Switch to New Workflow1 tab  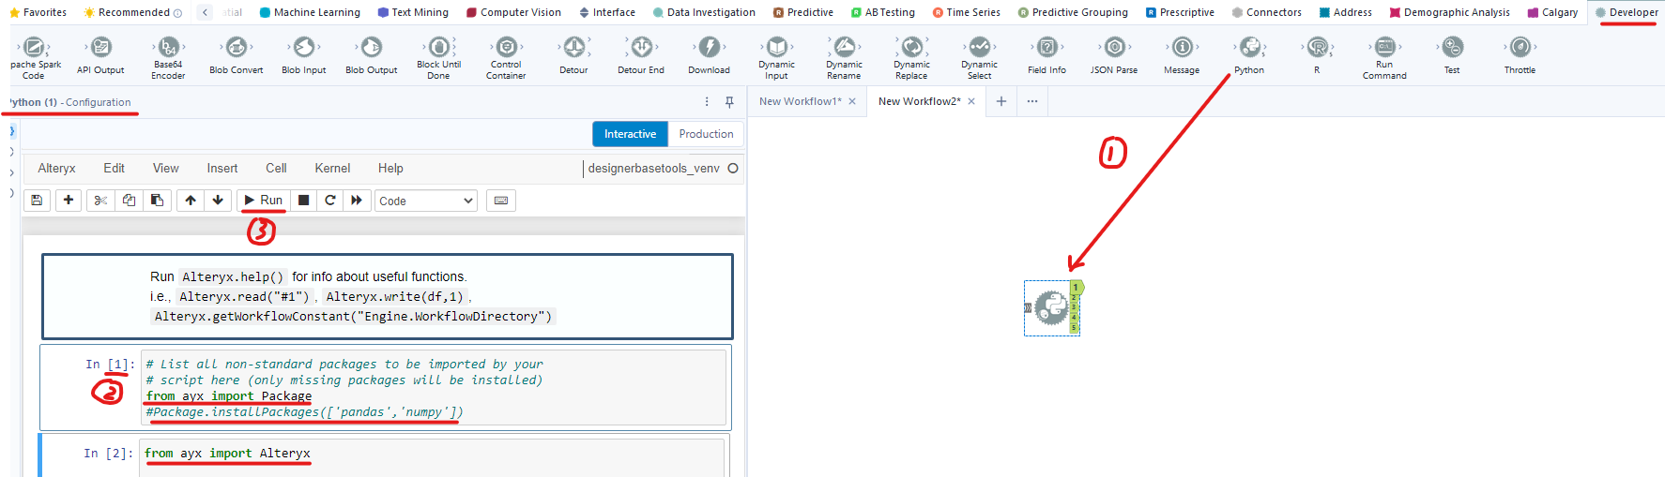(800, 101)
